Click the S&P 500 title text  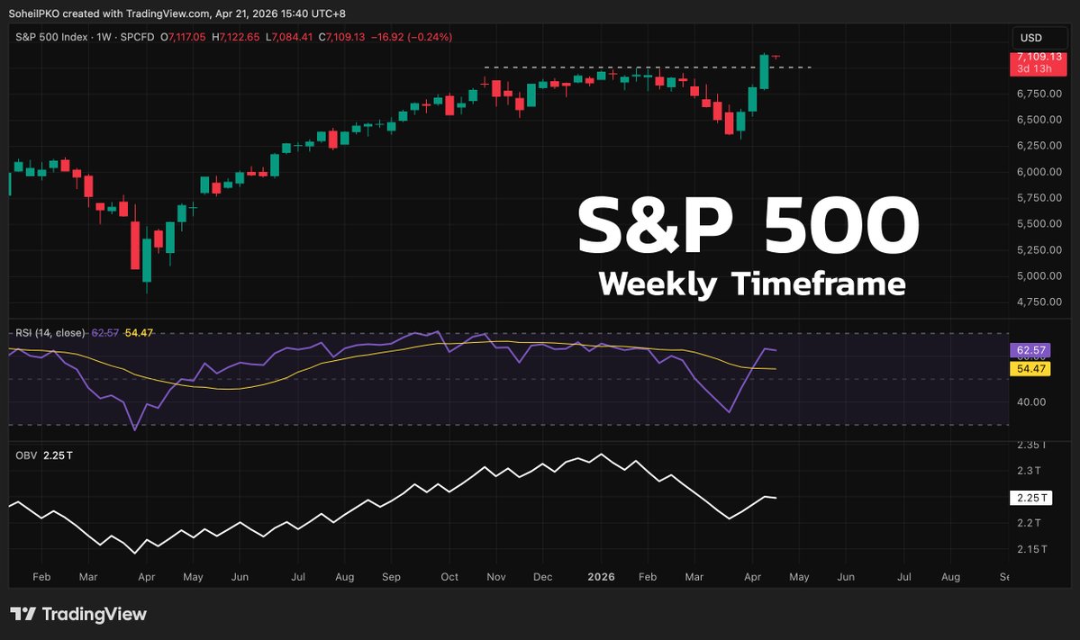pos(749,225)
